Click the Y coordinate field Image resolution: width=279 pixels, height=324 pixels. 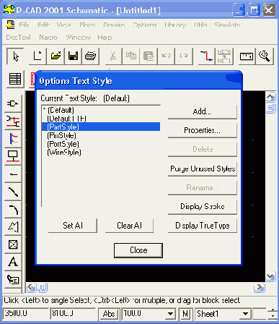73,313
